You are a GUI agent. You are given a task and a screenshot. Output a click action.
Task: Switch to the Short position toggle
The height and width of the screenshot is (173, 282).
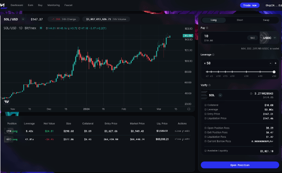click(239, 20)
